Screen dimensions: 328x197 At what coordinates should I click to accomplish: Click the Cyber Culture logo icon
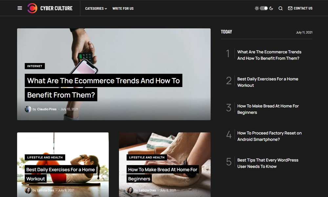(32, 8)
